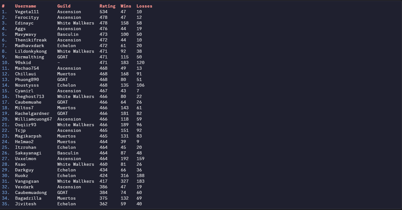Select username Vangogsan
Image resolution: width=402 pixels, height=210 pixels.
click(27, 181)
